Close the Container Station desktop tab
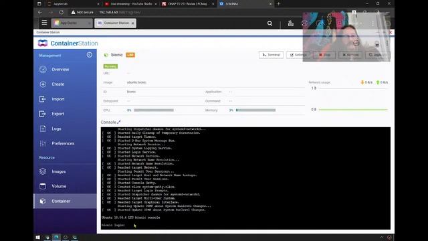 point(133,23)
